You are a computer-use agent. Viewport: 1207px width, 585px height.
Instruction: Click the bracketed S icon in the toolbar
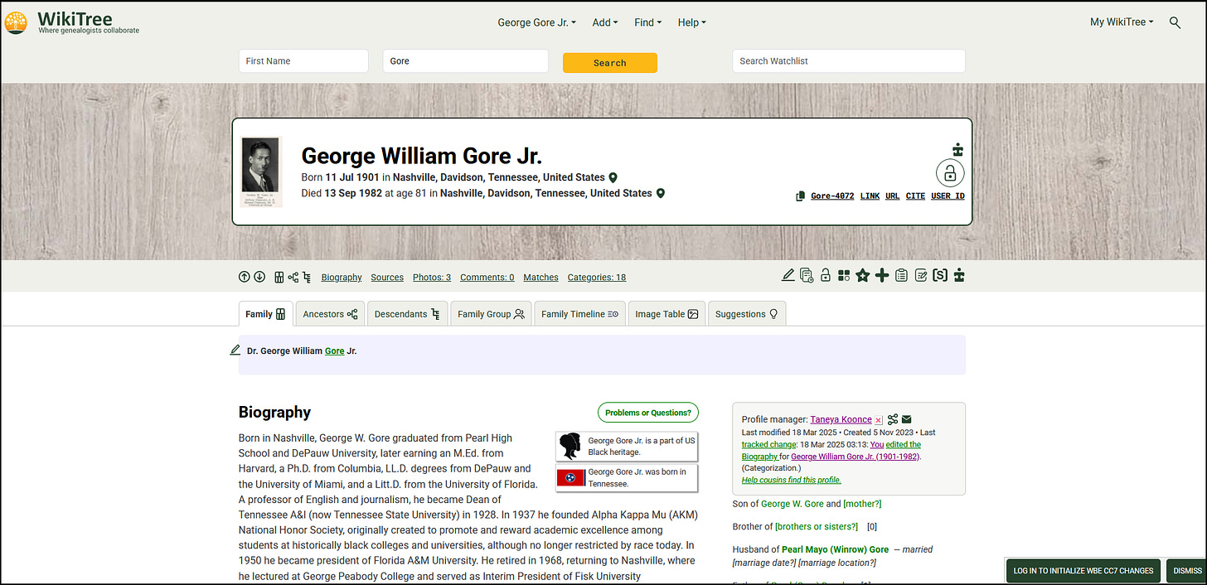pos(940,275)
